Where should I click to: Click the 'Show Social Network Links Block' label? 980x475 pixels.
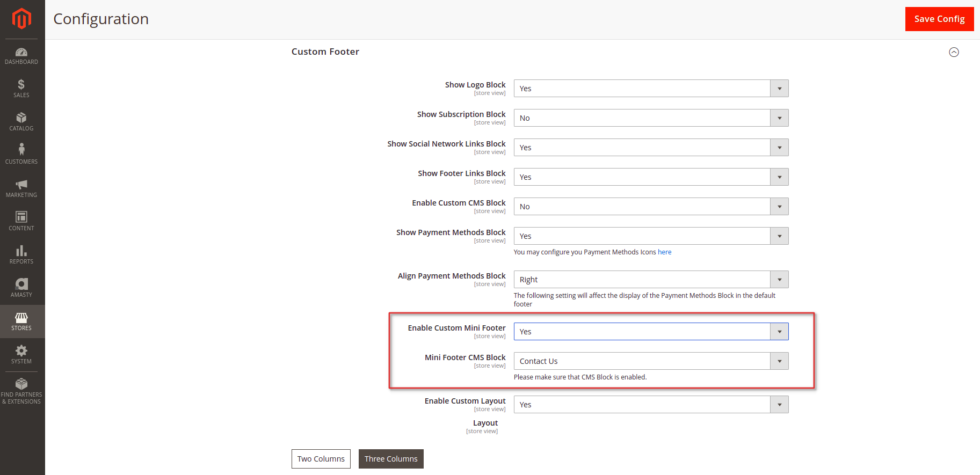click(x=446, y=144)
